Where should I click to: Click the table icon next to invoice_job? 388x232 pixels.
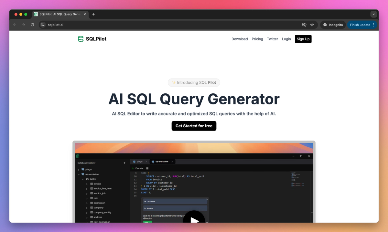click(x=91, y=193)
